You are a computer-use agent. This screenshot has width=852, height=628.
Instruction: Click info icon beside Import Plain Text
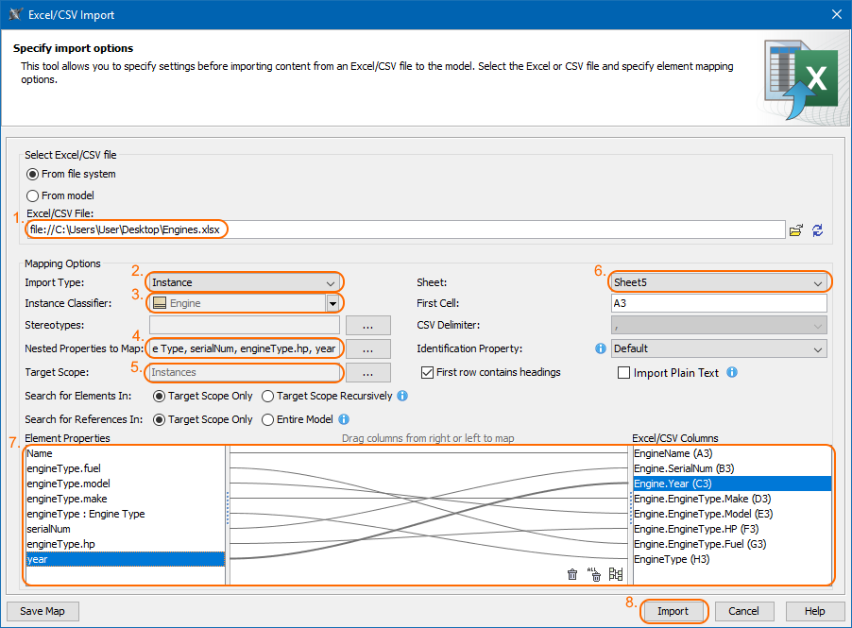point(732,372)
